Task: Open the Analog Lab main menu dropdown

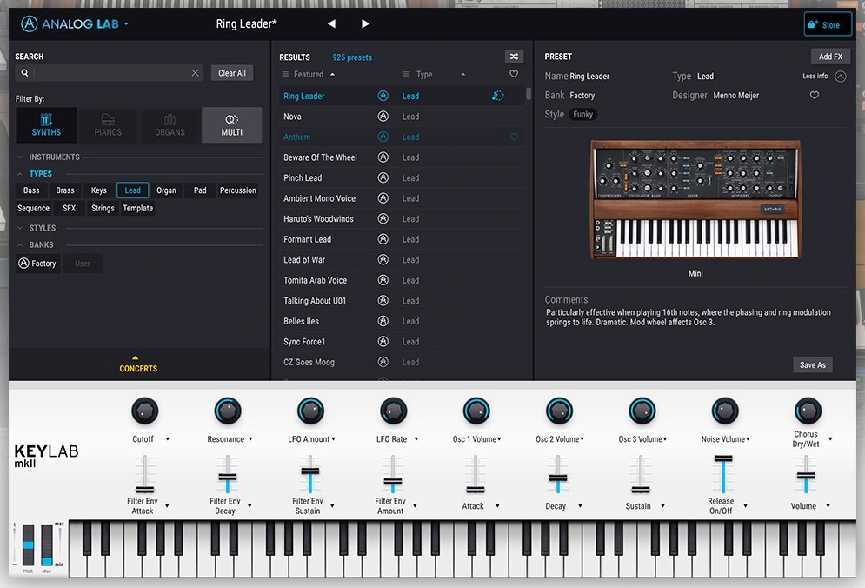Action: [x=126, y=24]
